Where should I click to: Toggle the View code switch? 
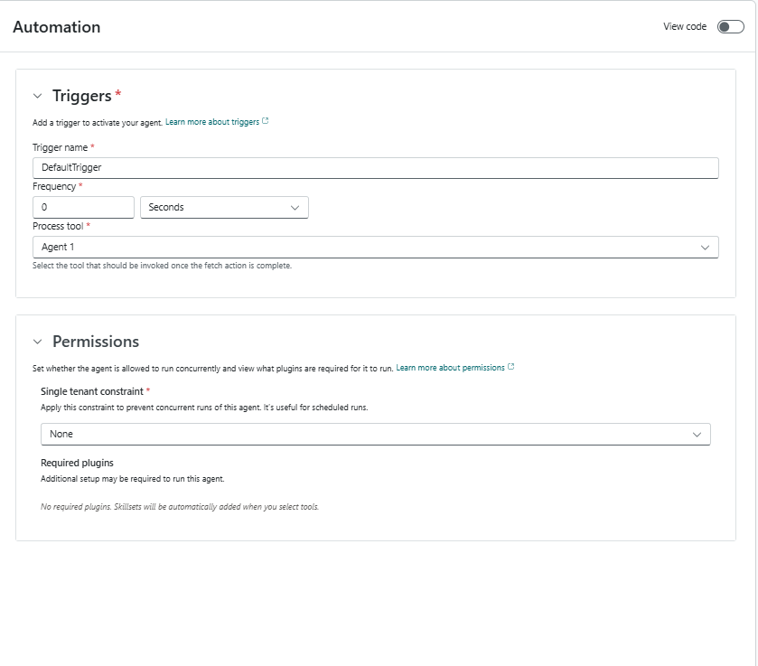pyautogui.click(x=730, y=27)
